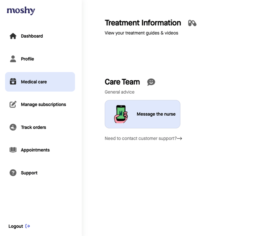
Task: Click the pills icon beside Treatment Information
Action: [x=192, y=23]
